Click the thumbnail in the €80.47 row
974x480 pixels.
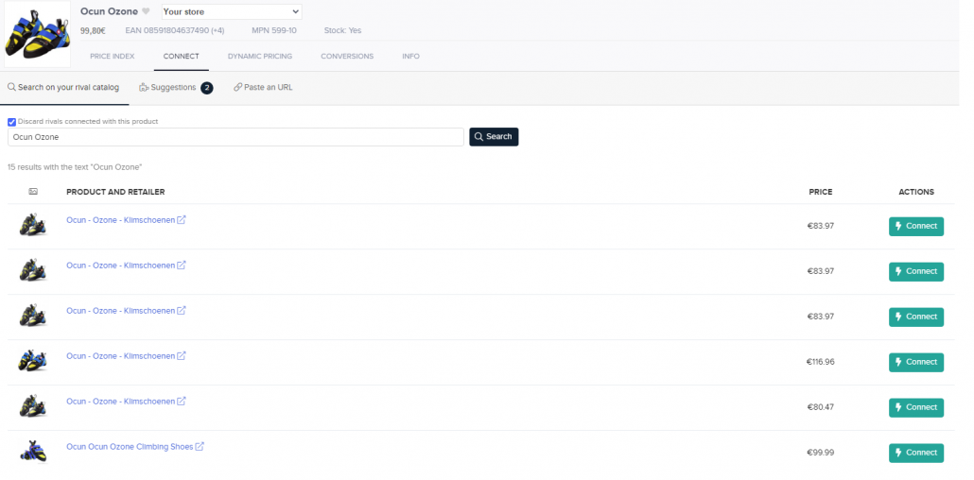pyautogui.click(x=33, y=406)
